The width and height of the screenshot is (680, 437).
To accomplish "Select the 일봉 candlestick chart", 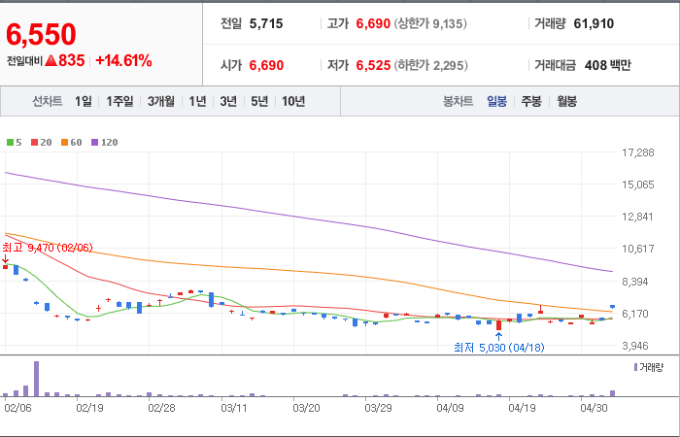I will tap(496, 101).
